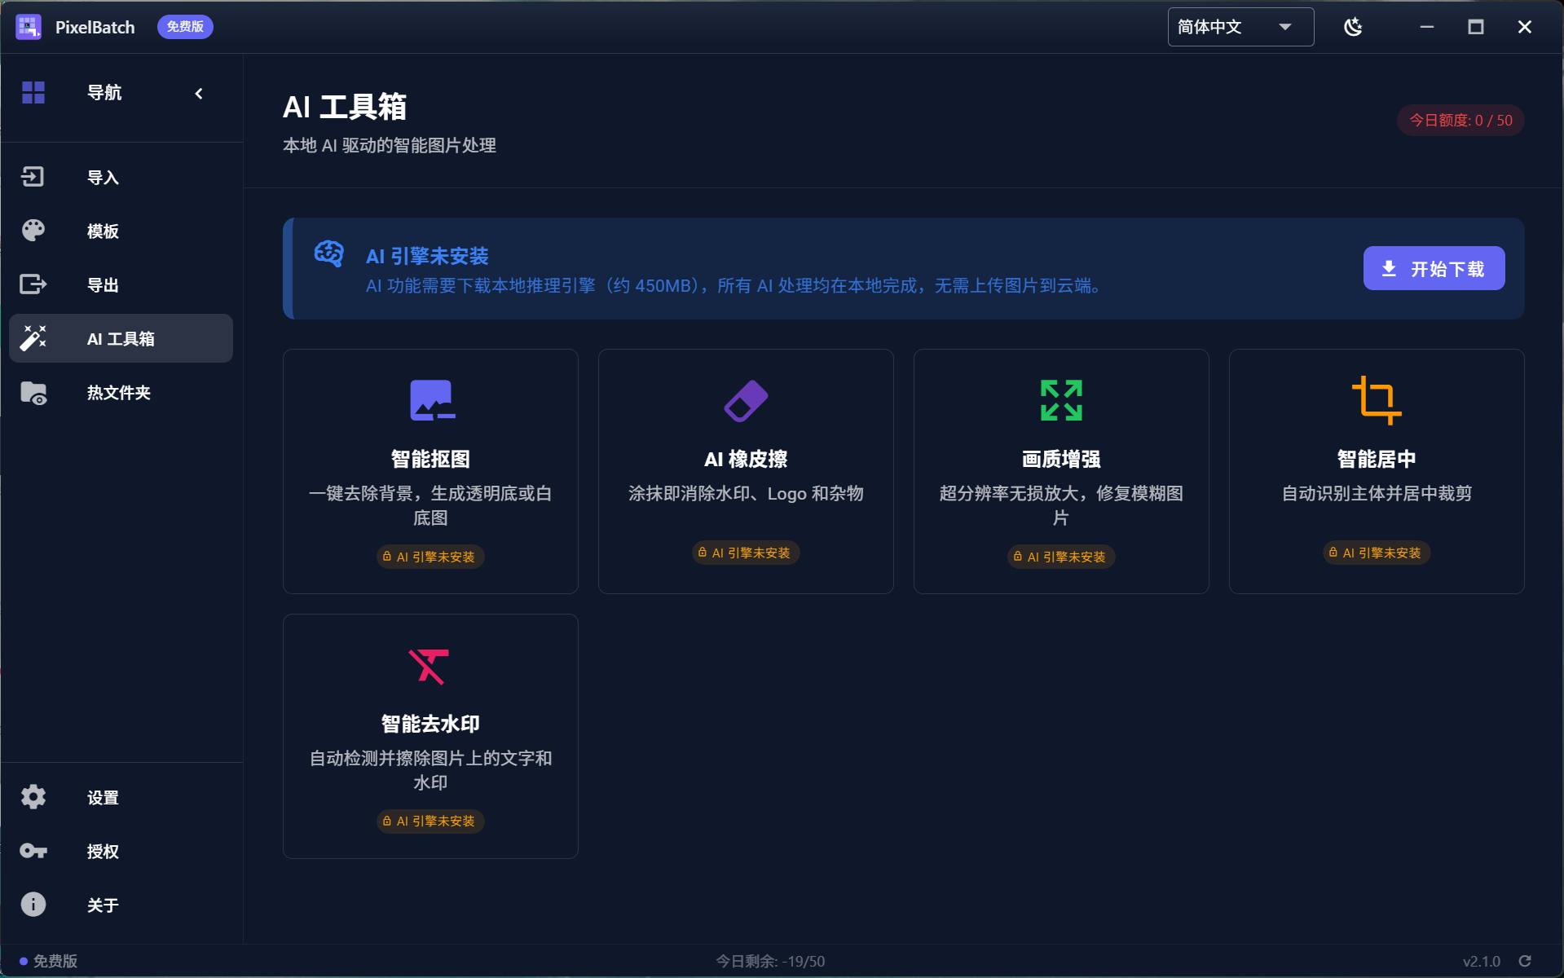Click the 导航 sidebar header label
The image size is (1564, 978).
tap(104, 93)
